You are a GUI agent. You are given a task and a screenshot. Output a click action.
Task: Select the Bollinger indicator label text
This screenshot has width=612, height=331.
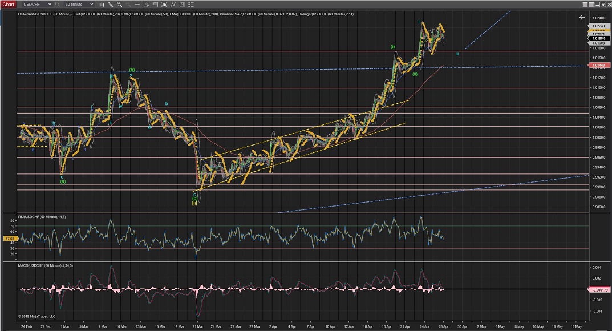click(326, 14)
